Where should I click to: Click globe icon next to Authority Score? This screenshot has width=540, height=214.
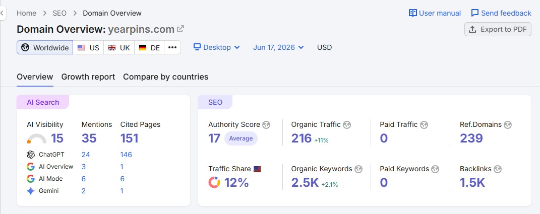click(x=266, y=125)
